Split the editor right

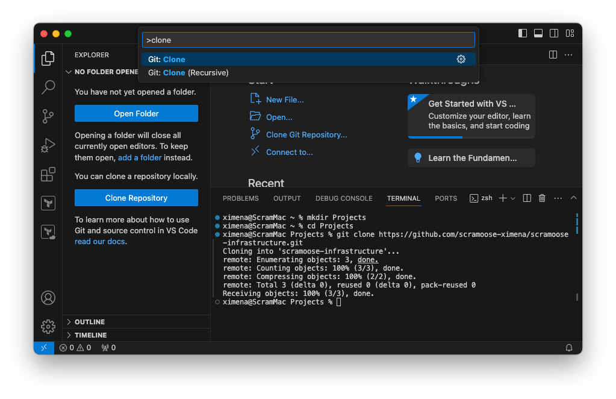(x=553, y=55)
